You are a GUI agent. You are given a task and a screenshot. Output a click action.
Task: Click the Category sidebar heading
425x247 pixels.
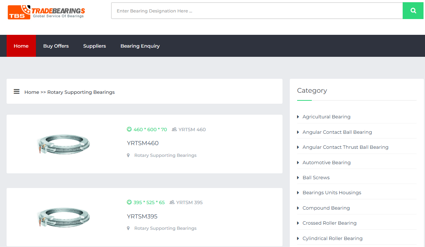312,91
